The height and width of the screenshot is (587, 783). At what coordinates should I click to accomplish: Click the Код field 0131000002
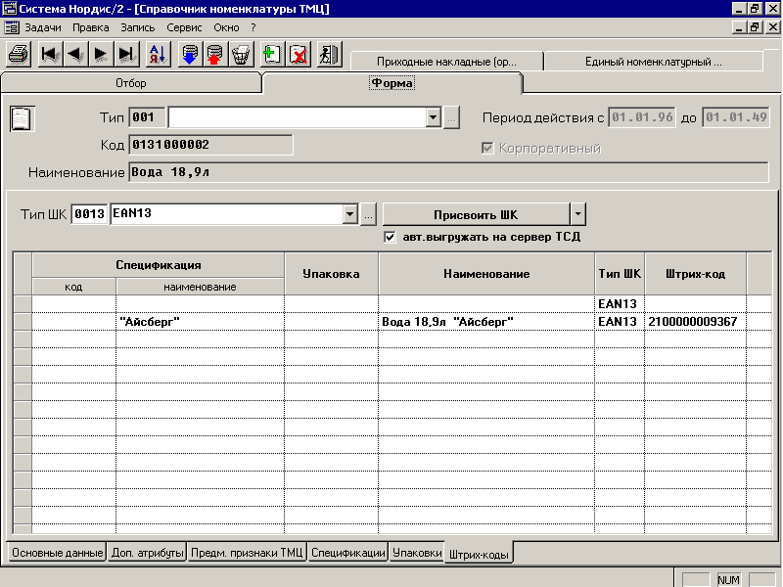tap(210, 145)
